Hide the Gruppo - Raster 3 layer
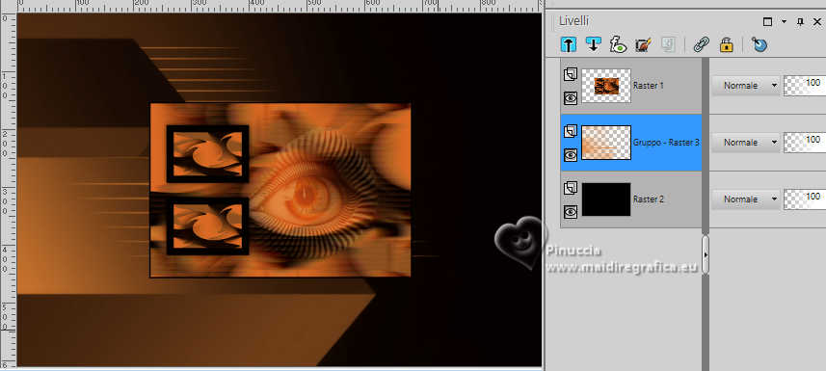826x371 pixels. click(x=570, y=155)
